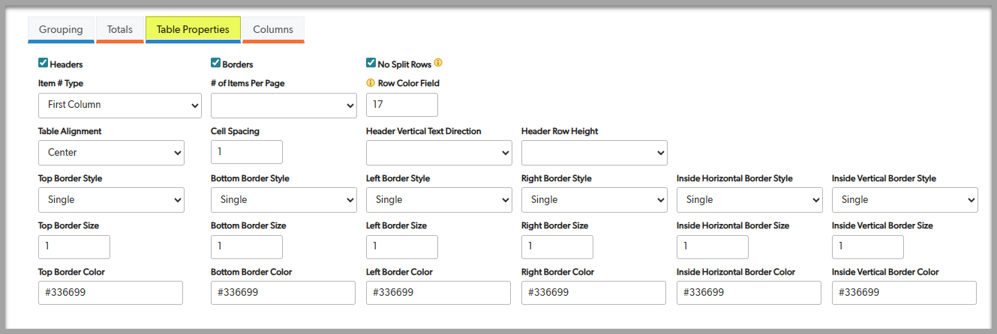Screen dimensions: 997x334
Task: Expand Inside Vertical Border Style dropdown
Action: 905,200
